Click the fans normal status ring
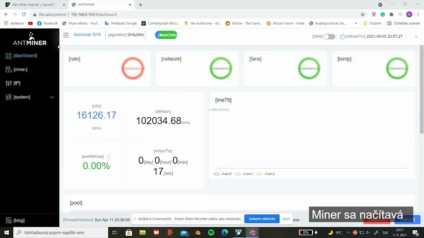Image resolution: width=424 pixels, height=238 pixels. 309,68
